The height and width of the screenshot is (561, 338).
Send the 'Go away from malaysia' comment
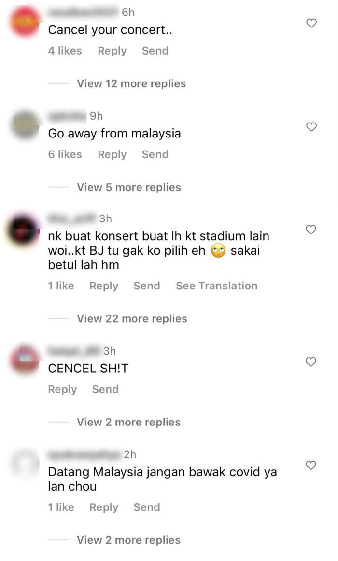[155, 154]
